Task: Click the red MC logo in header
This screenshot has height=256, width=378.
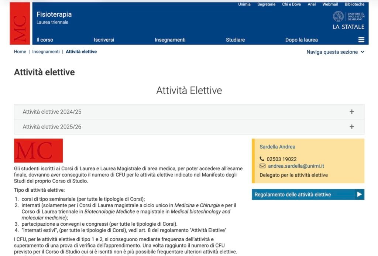Action: point(20,24)
